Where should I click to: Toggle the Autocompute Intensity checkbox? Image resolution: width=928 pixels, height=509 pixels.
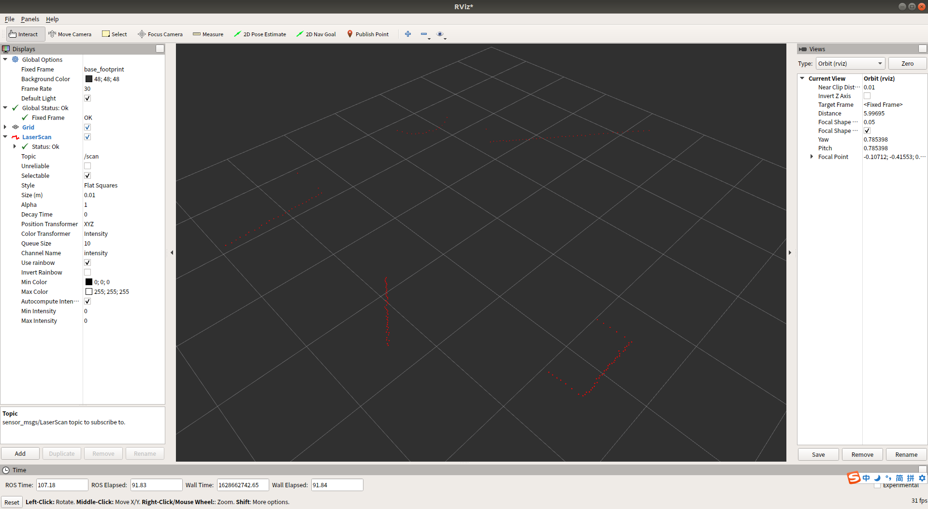tap(87, 301)
